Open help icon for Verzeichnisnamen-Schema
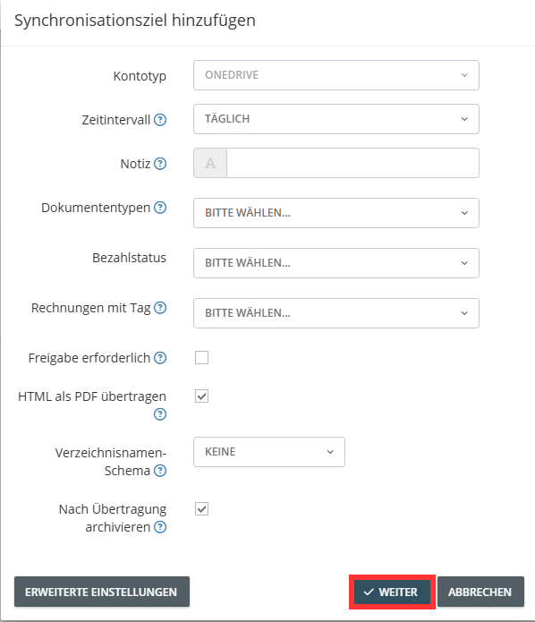The height and width of the screenshot is (622, 535). [160, 471]
